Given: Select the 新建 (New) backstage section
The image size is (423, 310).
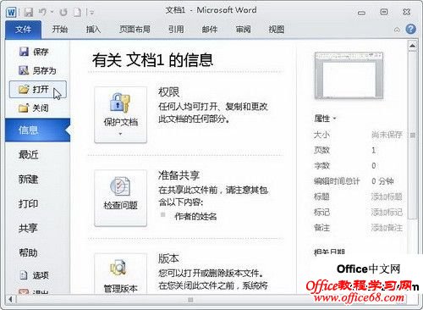Looking at the screenshot, I should [37, 179].
